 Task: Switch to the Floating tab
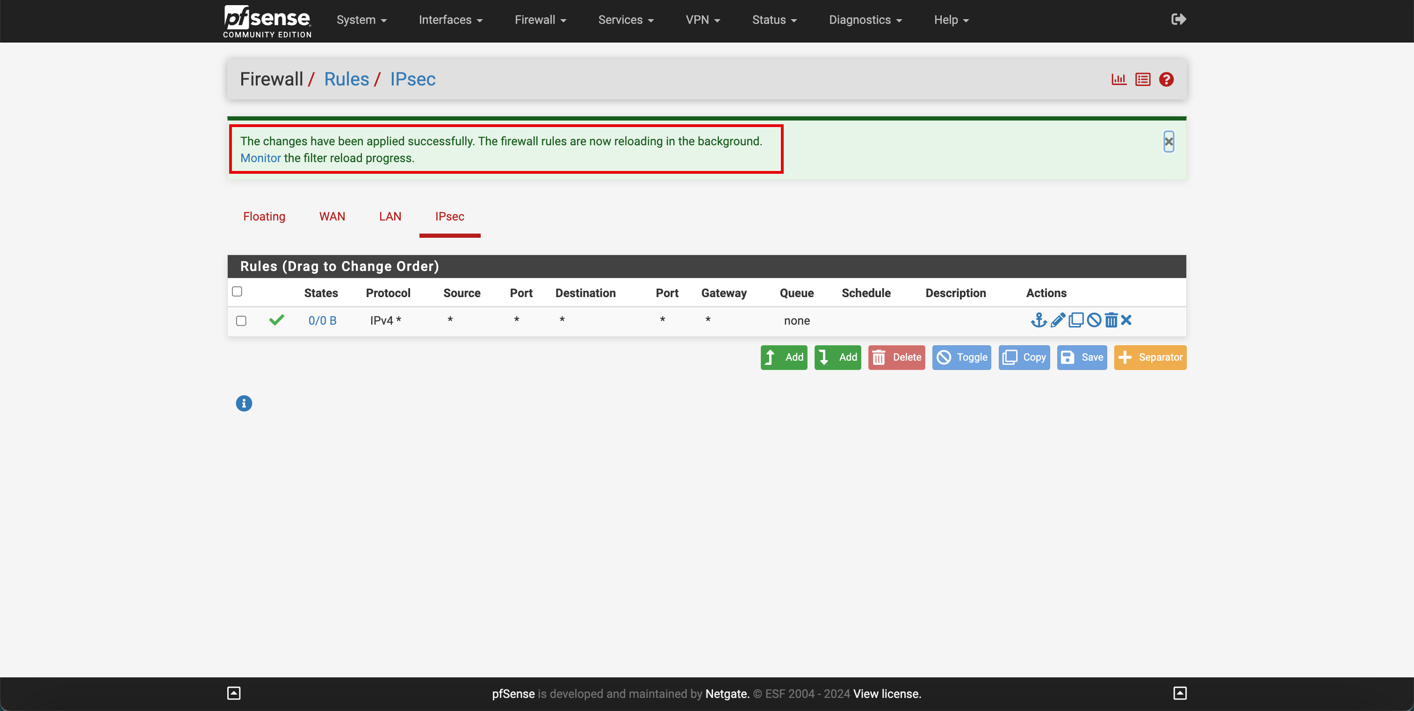coord(264,216)
